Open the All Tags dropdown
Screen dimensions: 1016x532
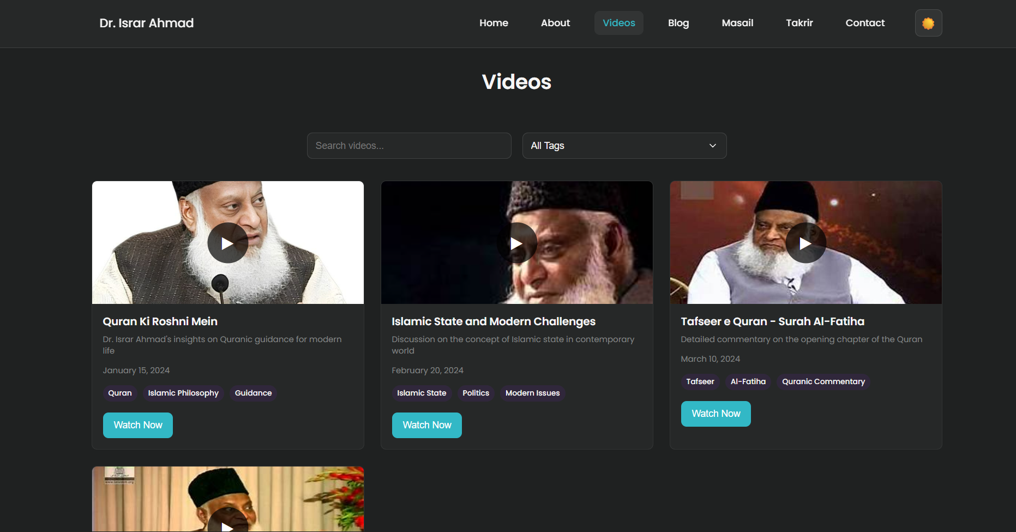[624, 146]
